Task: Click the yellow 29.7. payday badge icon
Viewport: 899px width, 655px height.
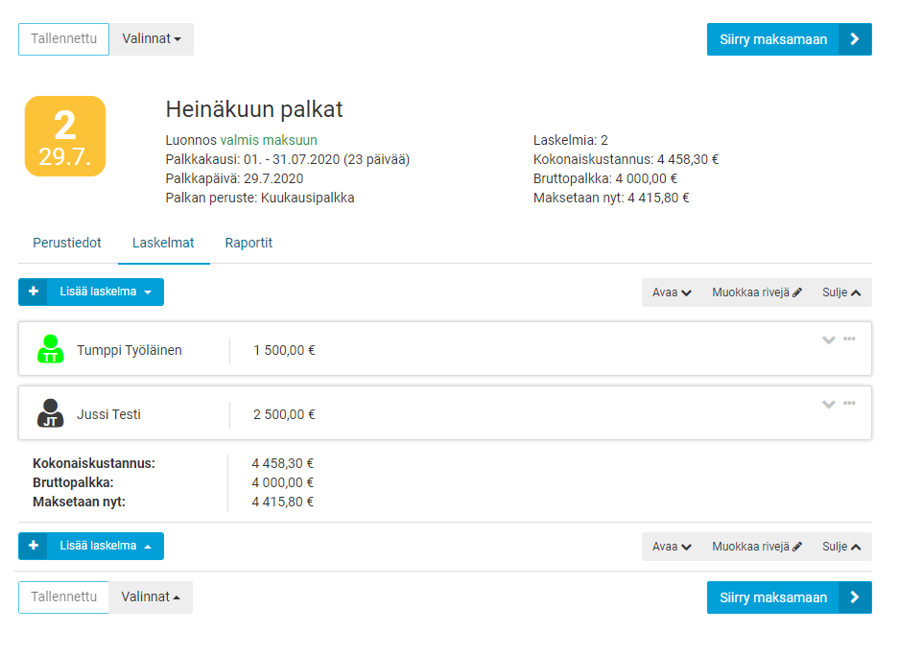Action: [x=65, y=136]
